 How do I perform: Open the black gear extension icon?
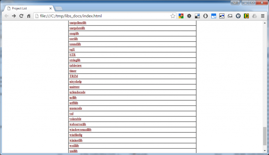coord(189,16)
